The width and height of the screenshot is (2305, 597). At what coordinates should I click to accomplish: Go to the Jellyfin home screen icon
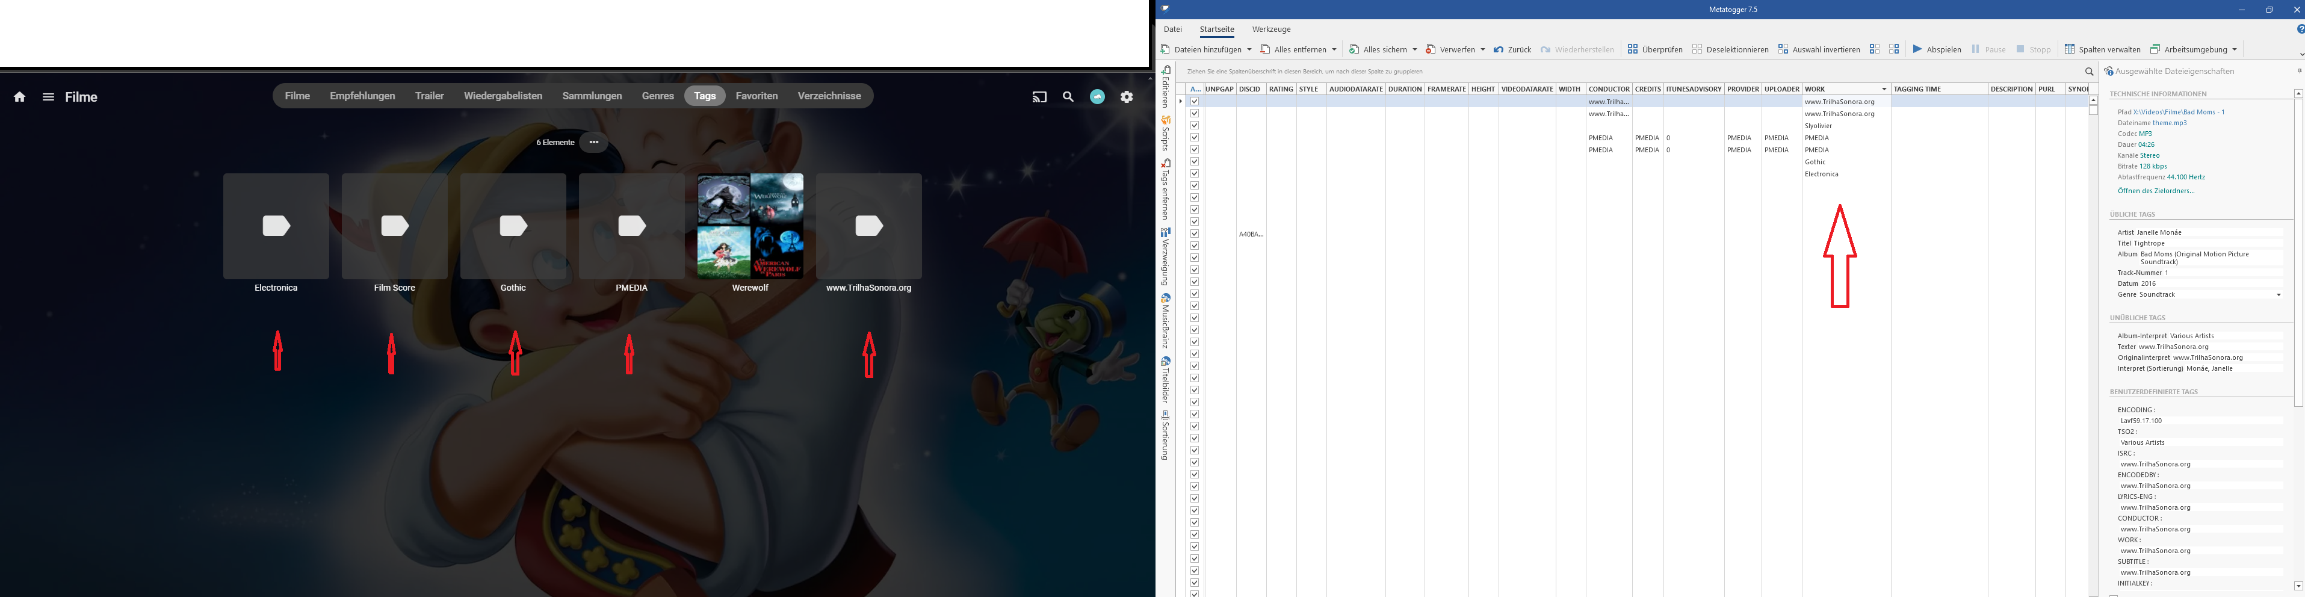[x=20, y=97]
